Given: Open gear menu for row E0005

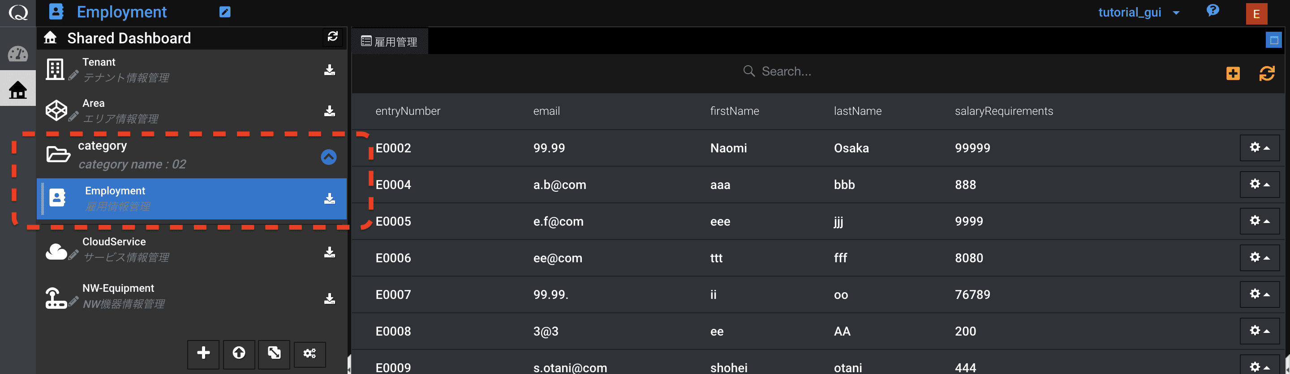Looking at the screenshot, I should [x=1260, y=221].
